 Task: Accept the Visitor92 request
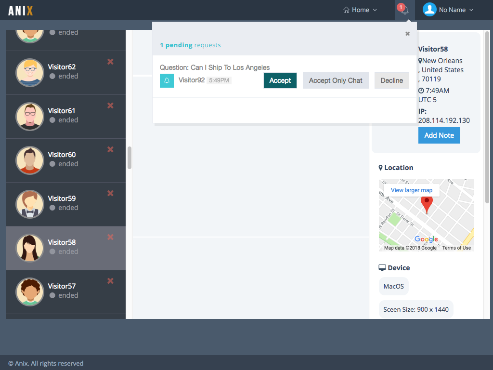coord(280,80)
